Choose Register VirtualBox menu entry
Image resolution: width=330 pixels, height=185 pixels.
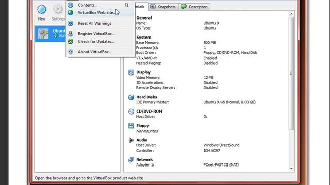tap(101, 33)
